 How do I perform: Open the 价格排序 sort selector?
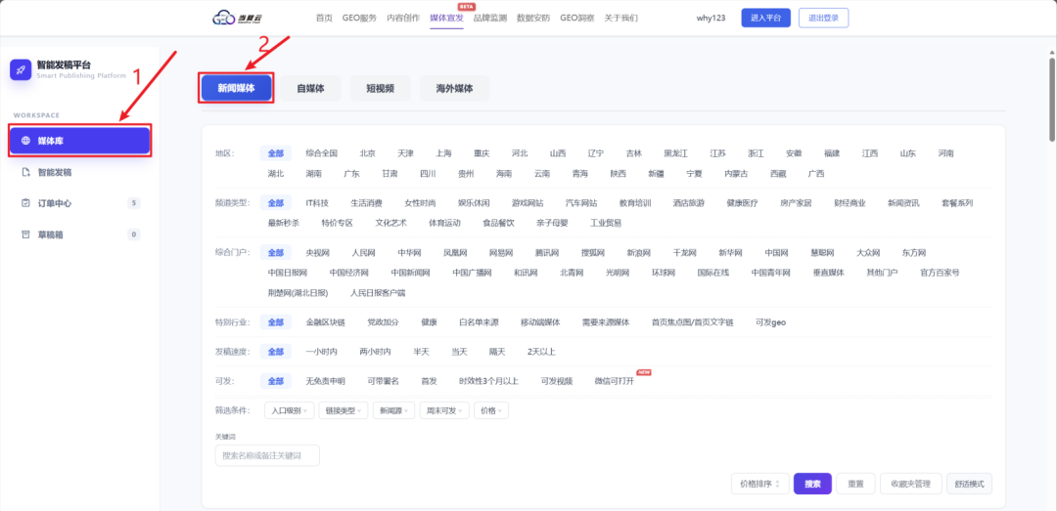760,484
